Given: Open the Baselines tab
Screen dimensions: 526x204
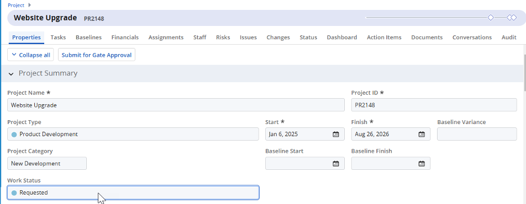Looking at the screenshot, I should [x=88, y=37].
